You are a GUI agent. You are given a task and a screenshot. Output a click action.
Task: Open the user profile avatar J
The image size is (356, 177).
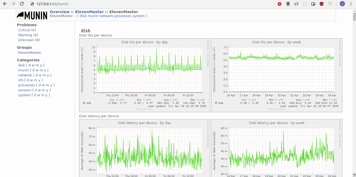(x=342, y=4)
